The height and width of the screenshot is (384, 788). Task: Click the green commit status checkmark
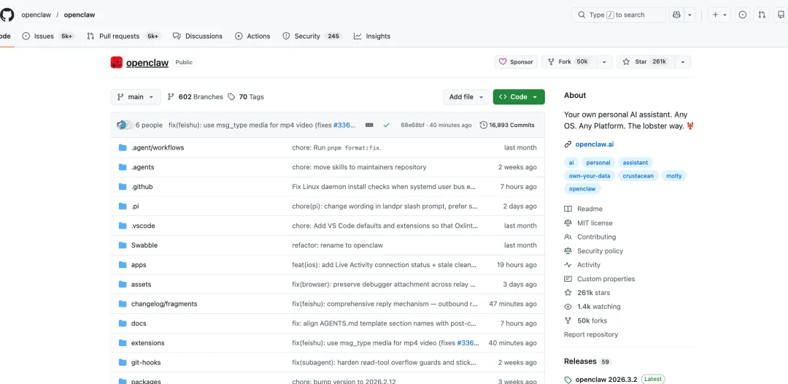click(386, 125)
